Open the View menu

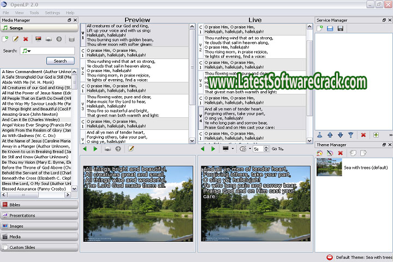[x=19, y=13]
